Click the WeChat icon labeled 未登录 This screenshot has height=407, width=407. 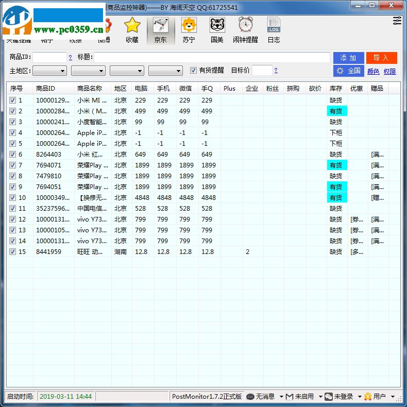click(329, 397)
